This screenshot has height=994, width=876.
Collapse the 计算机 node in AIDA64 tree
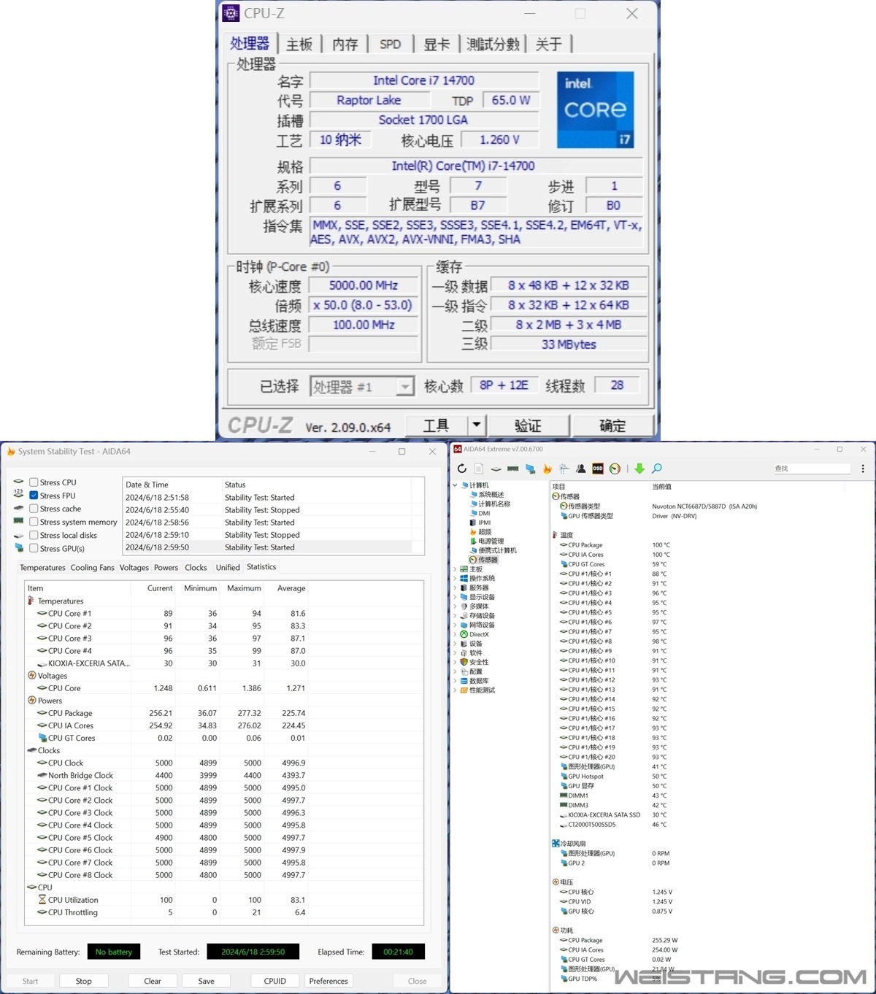(455, 485)
